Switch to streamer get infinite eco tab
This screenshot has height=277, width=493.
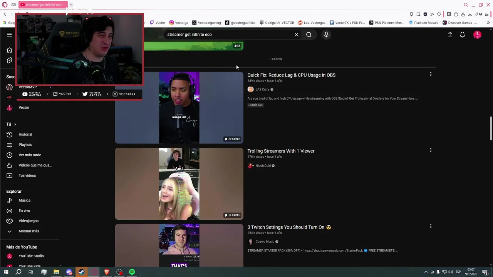(x=43, y=5)
